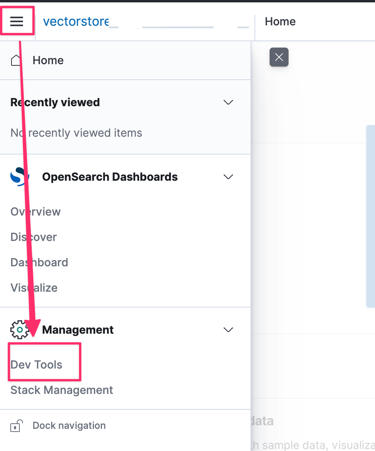The height and width of the screenshot is (451, 375).
Task: Click the Recently viewed heading
Action: pos(55,102)
